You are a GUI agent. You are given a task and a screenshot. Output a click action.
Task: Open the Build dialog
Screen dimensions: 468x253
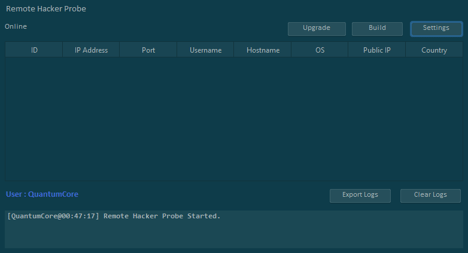[x=377, y=28]
